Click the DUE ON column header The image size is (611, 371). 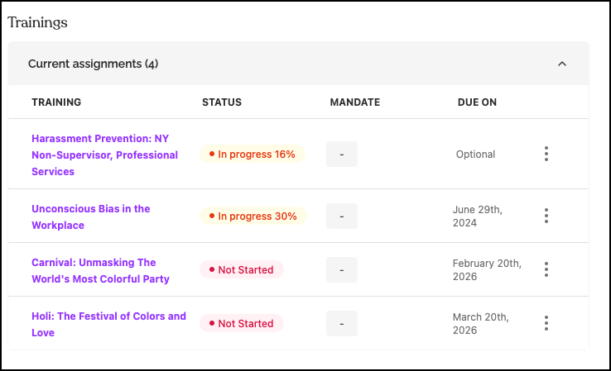477,102
